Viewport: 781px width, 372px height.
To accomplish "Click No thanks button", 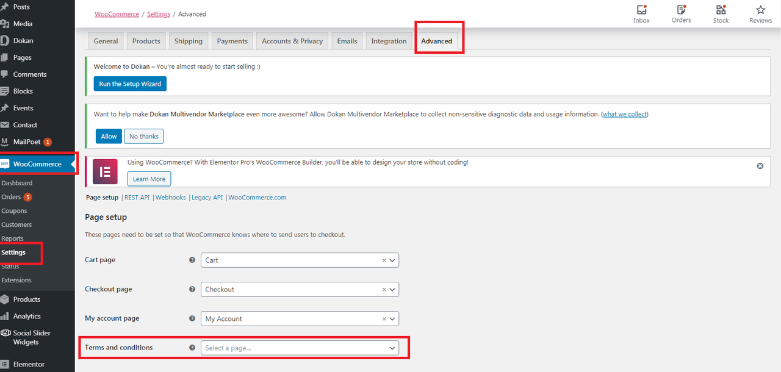I will [x=144, y=136].
